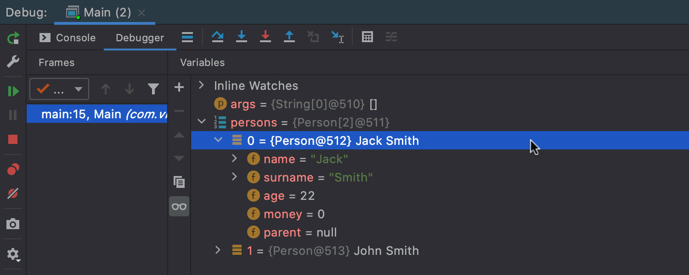Step out with blue up arrow
Screen dimensions: 689x275
pos(289,37)
